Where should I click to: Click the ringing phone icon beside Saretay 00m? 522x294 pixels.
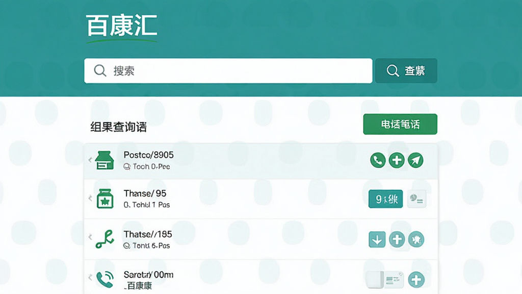point(105,279)
